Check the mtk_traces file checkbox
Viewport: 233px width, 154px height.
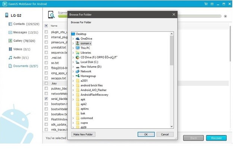[x=46, y=129]
